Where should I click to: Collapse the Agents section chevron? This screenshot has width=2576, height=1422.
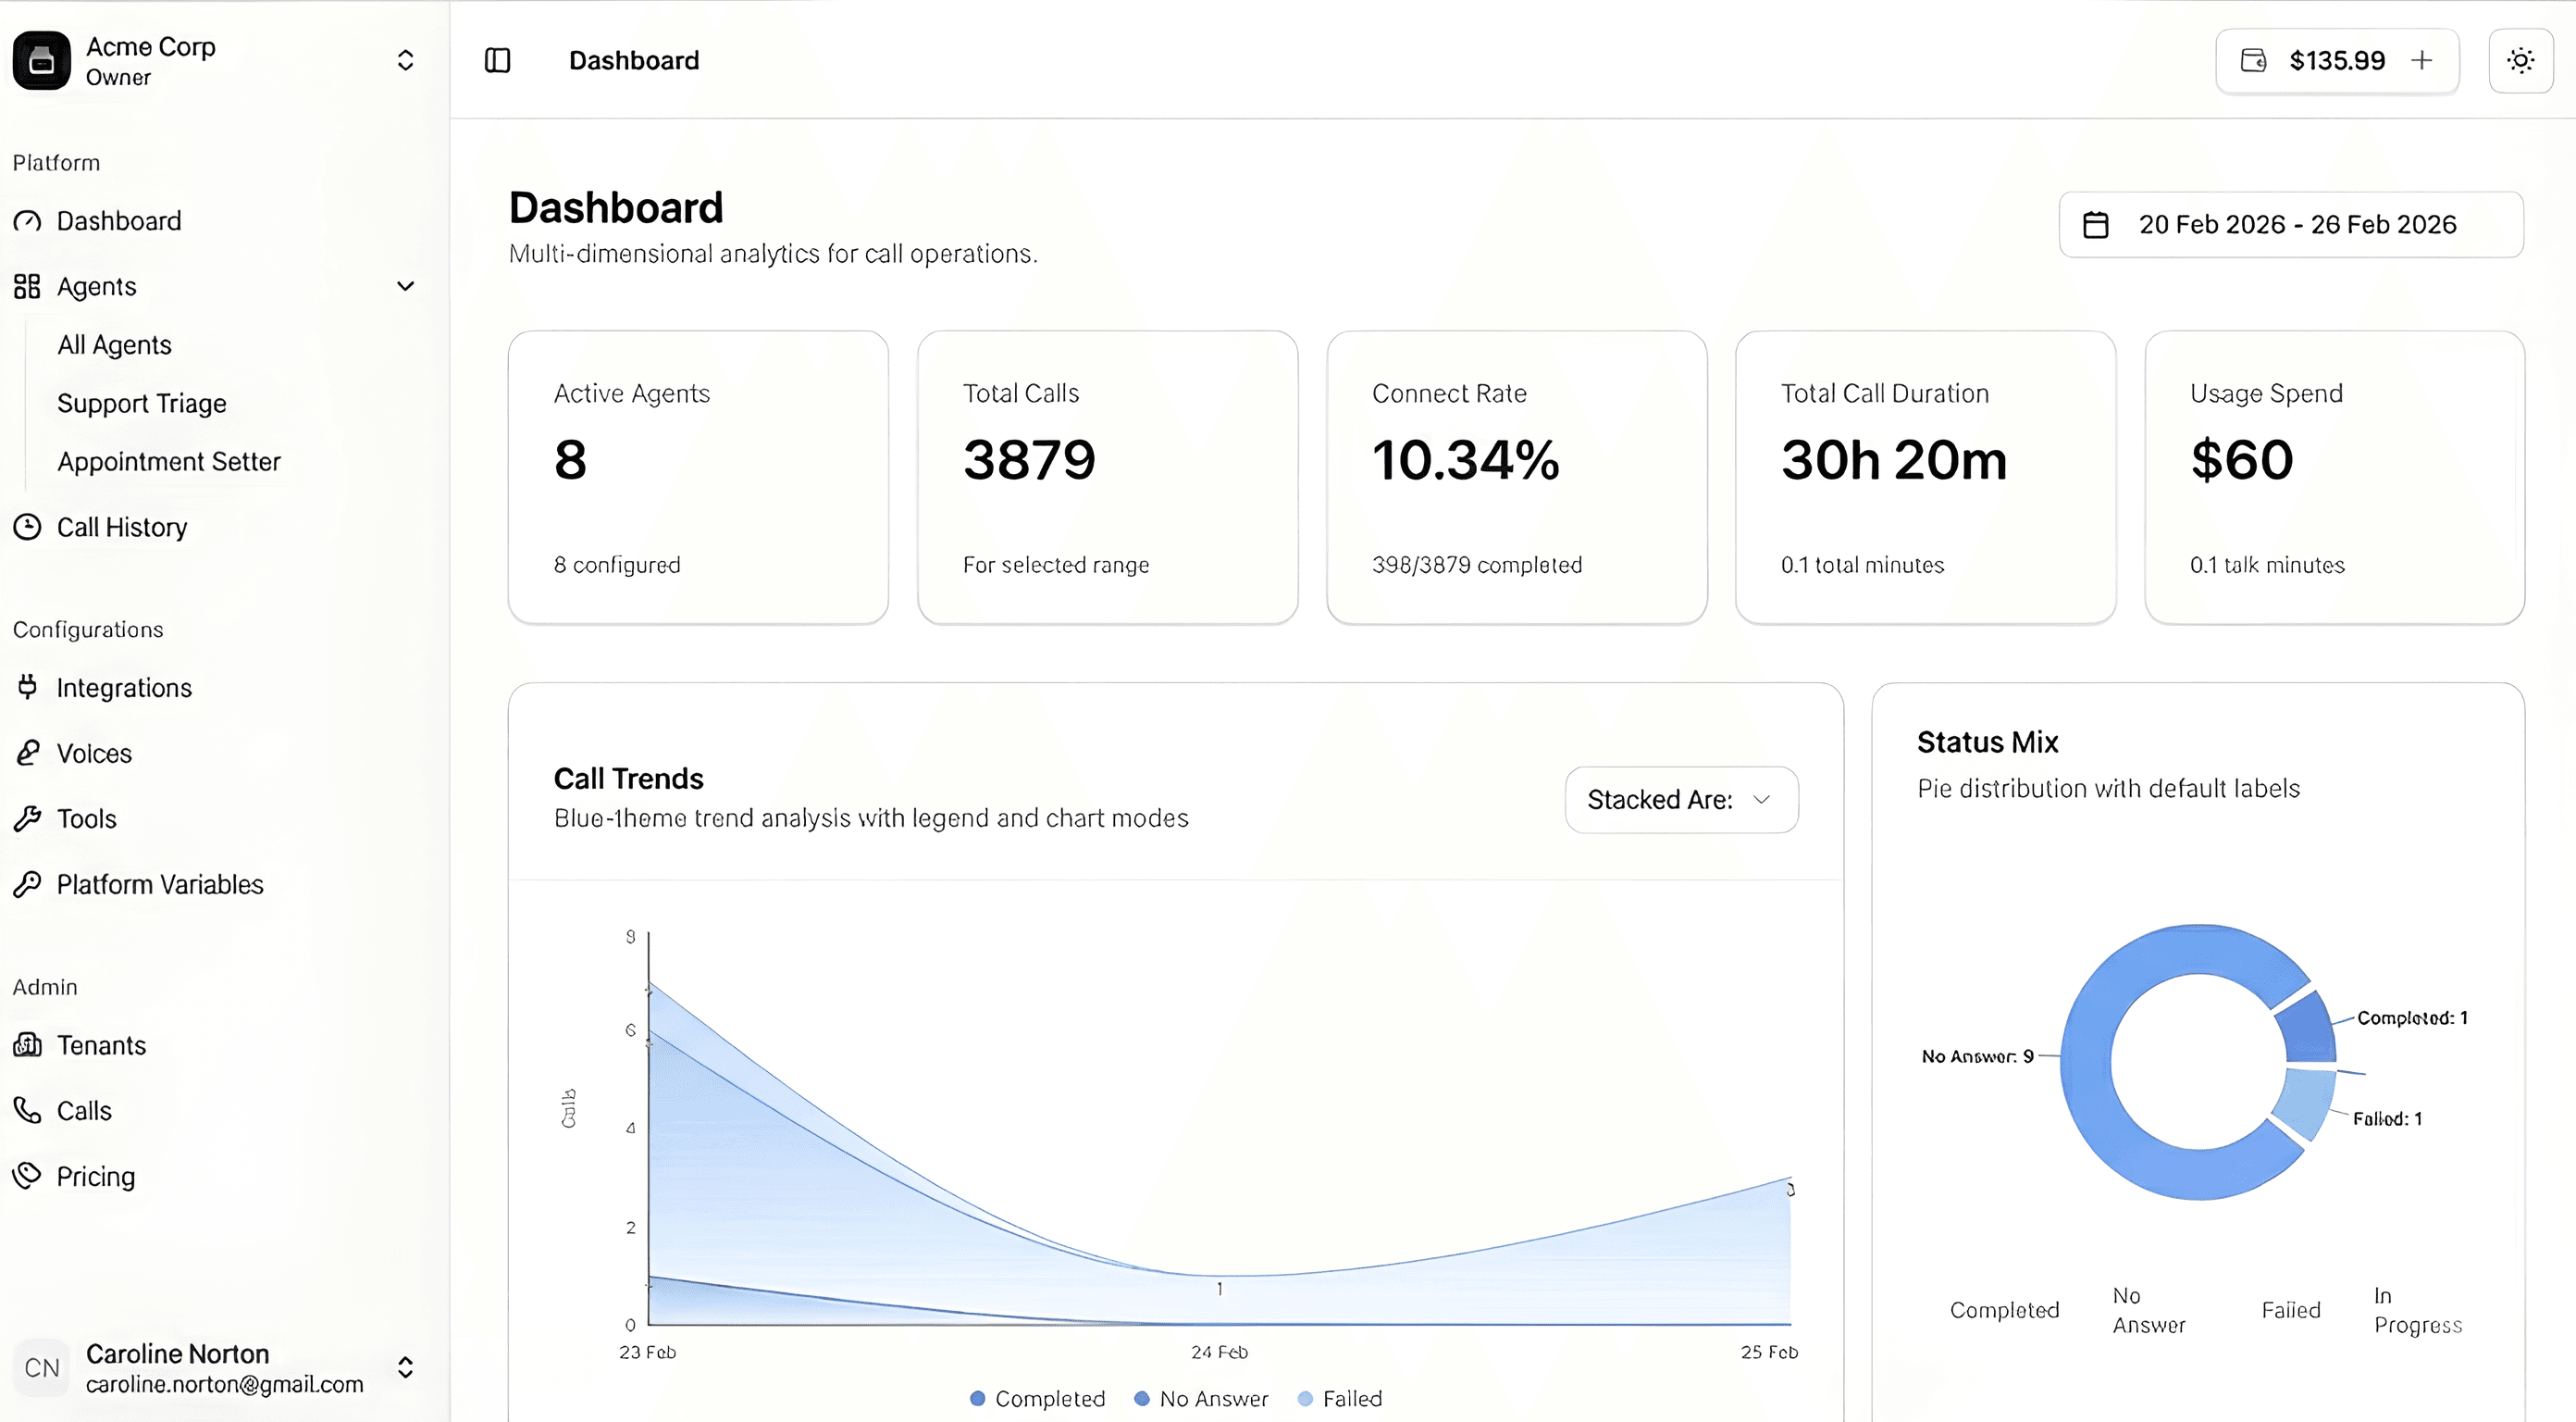pyautogui.click(x=406, y=286)
